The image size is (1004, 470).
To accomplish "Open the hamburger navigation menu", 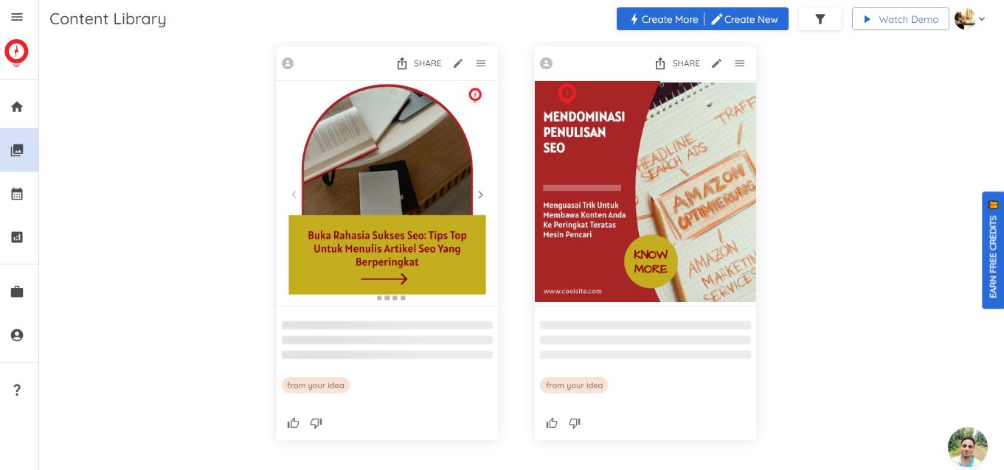I will pos(17,17).
